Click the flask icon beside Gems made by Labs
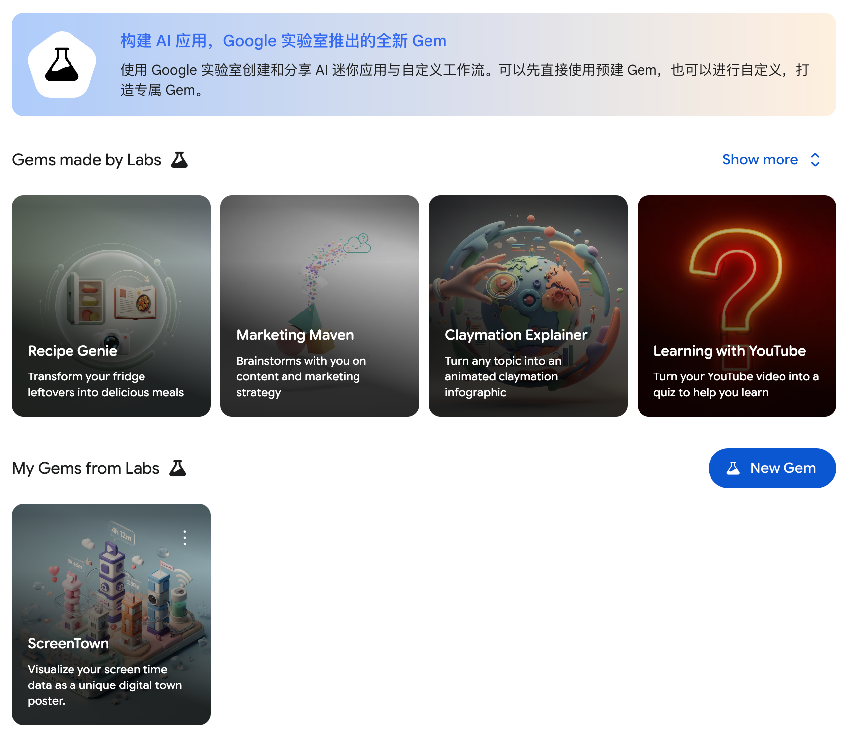The image size is (853, 747). click(179, 160)
